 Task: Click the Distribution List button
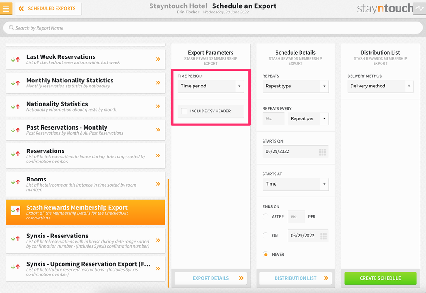(x=295, y=278)
